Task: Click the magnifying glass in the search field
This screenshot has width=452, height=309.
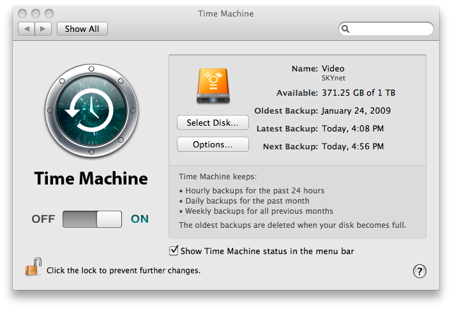Action: (345, 29)
